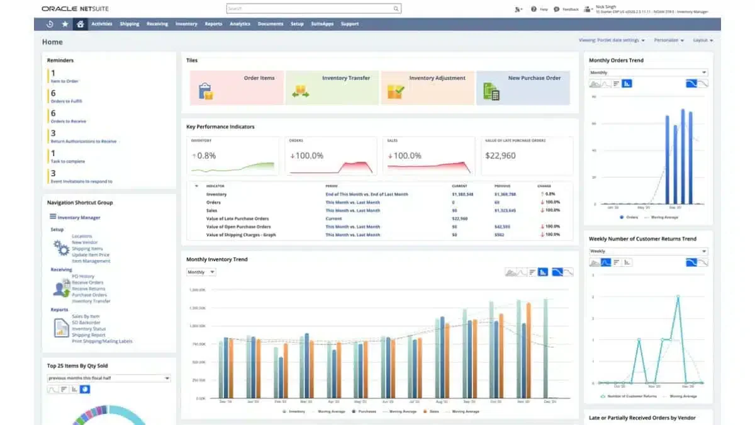Select column chart in Monthly Inventory Trend
This screenshot has height=425, width=755.
[x=543, y=272]
